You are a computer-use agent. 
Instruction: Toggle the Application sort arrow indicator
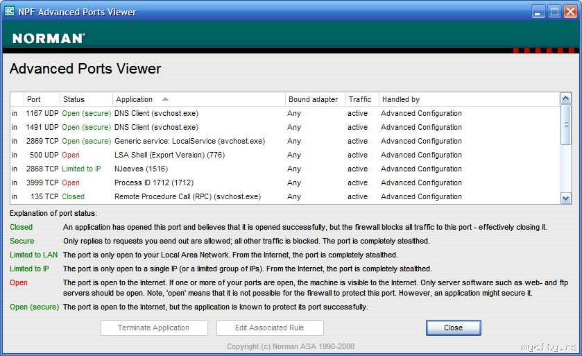click(x=166, y=99)
